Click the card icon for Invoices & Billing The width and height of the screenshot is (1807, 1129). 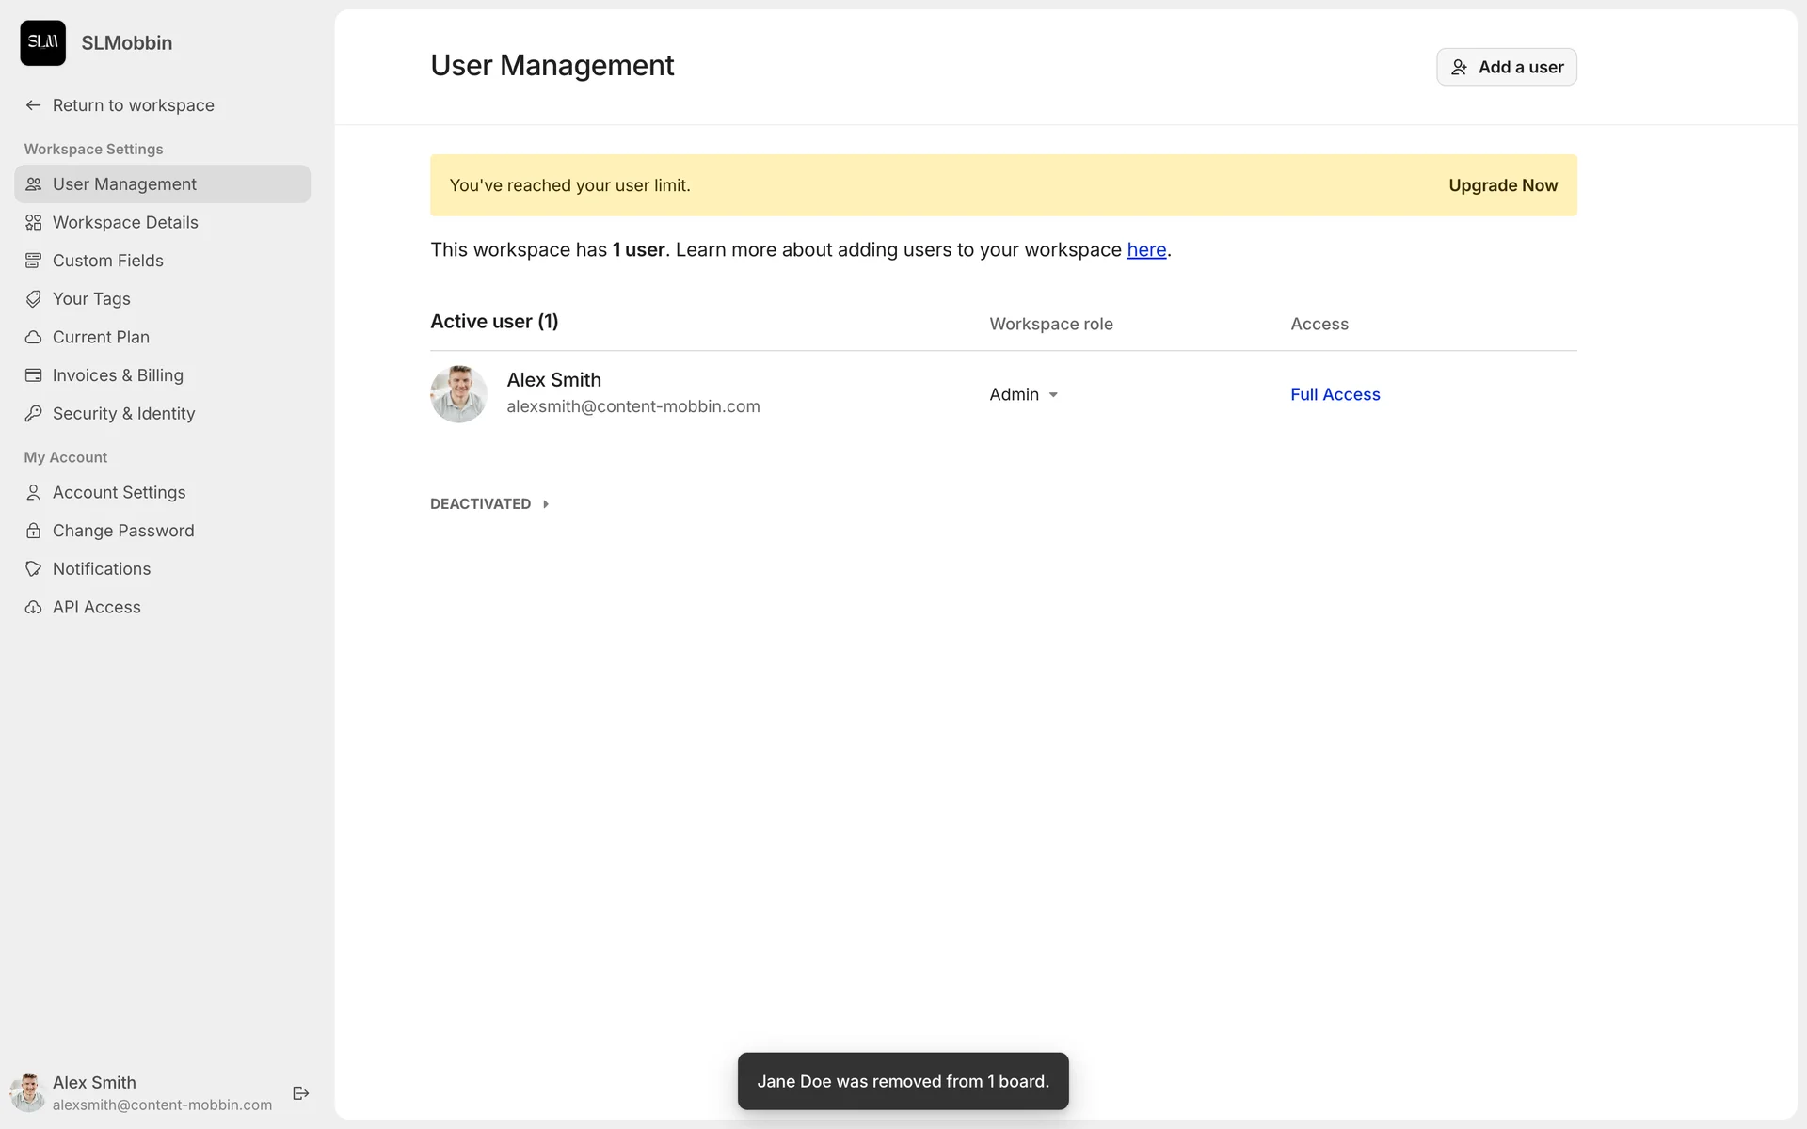pos(33,375)
